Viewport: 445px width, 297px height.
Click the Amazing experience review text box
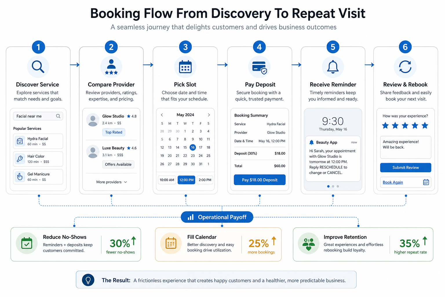pos(406,147)
